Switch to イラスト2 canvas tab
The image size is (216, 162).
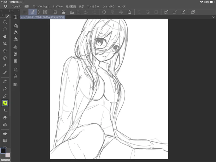(x=43, y=17)
